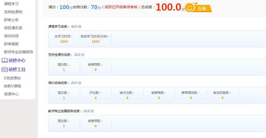The width and height of the screenshot is (266, 138).
Task: Click the smiley face 合格 badge icon
Action: (x=190, y=8)
